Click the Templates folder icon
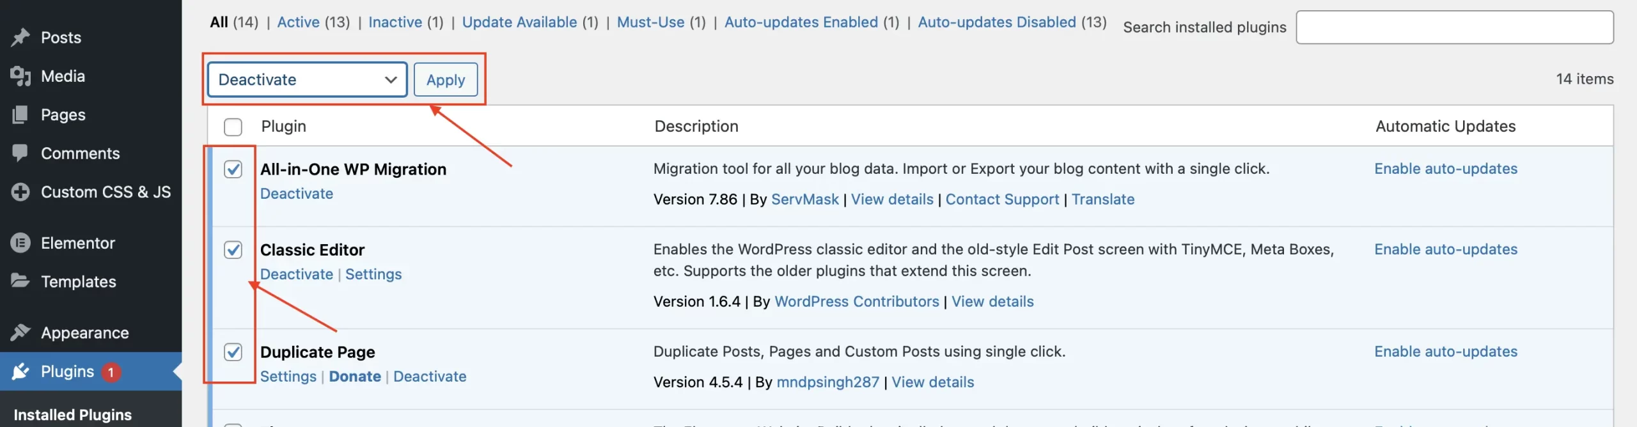 click(x=20, y=281)
